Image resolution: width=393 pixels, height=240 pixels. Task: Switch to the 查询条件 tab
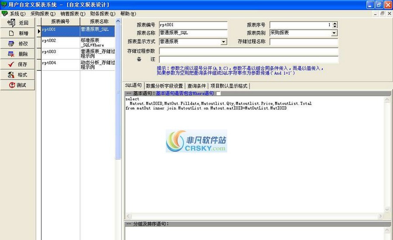coord(196,86)
